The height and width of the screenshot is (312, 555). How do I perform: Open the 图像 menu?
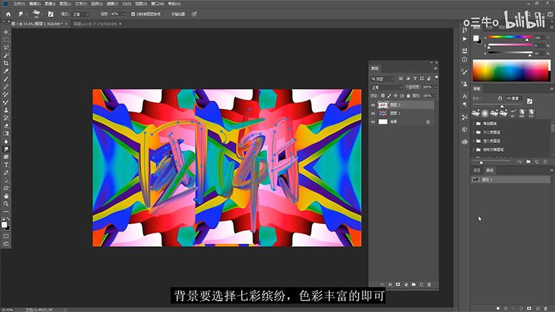pyautogui.click(x=50, y=3)
